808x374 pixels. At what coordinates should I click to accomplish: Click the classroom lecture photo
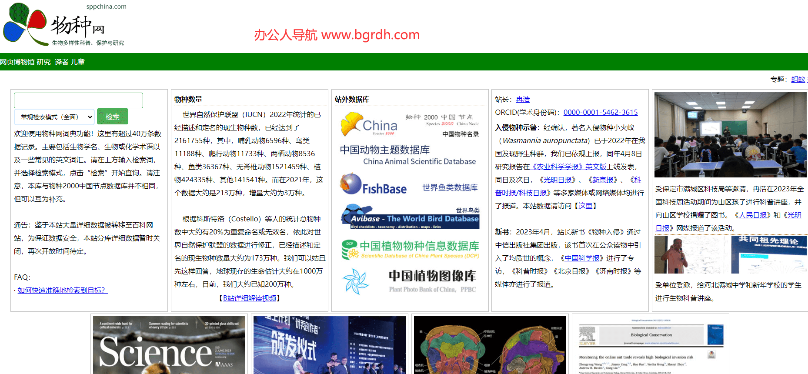pyautogui.click(x=731, y=134)
